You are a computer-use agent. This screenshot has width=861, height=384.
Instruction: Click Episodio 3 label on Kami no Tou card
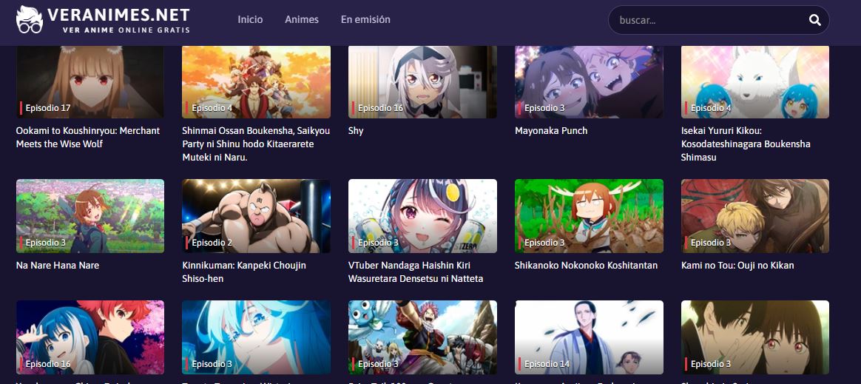click(x=711, y=242)
